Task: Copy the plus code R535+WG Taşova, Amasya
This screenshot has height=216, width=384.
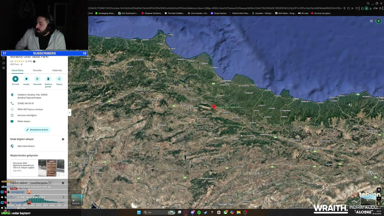Action: [x=30, y=109]
